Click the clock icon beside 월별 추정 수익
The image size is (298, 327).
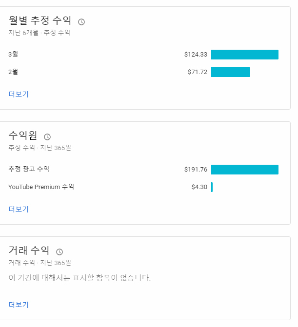tap(81, 22)
